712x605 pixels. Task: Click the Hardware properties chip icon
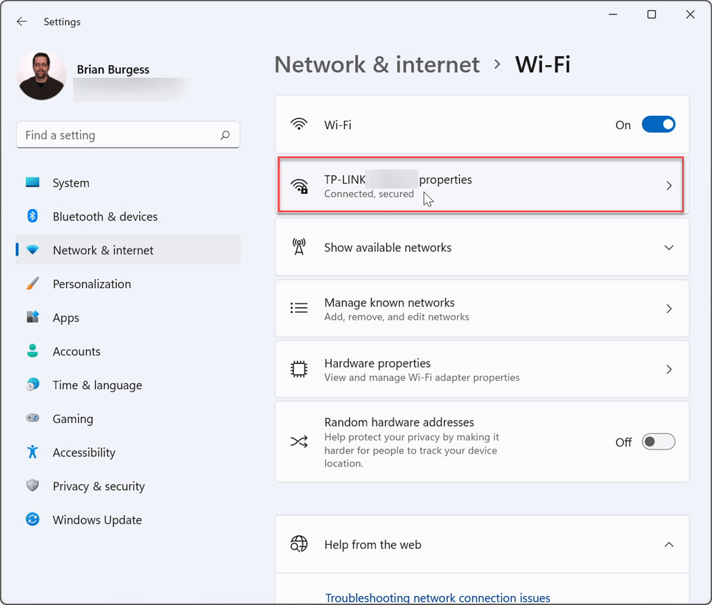tap(299, 369)
